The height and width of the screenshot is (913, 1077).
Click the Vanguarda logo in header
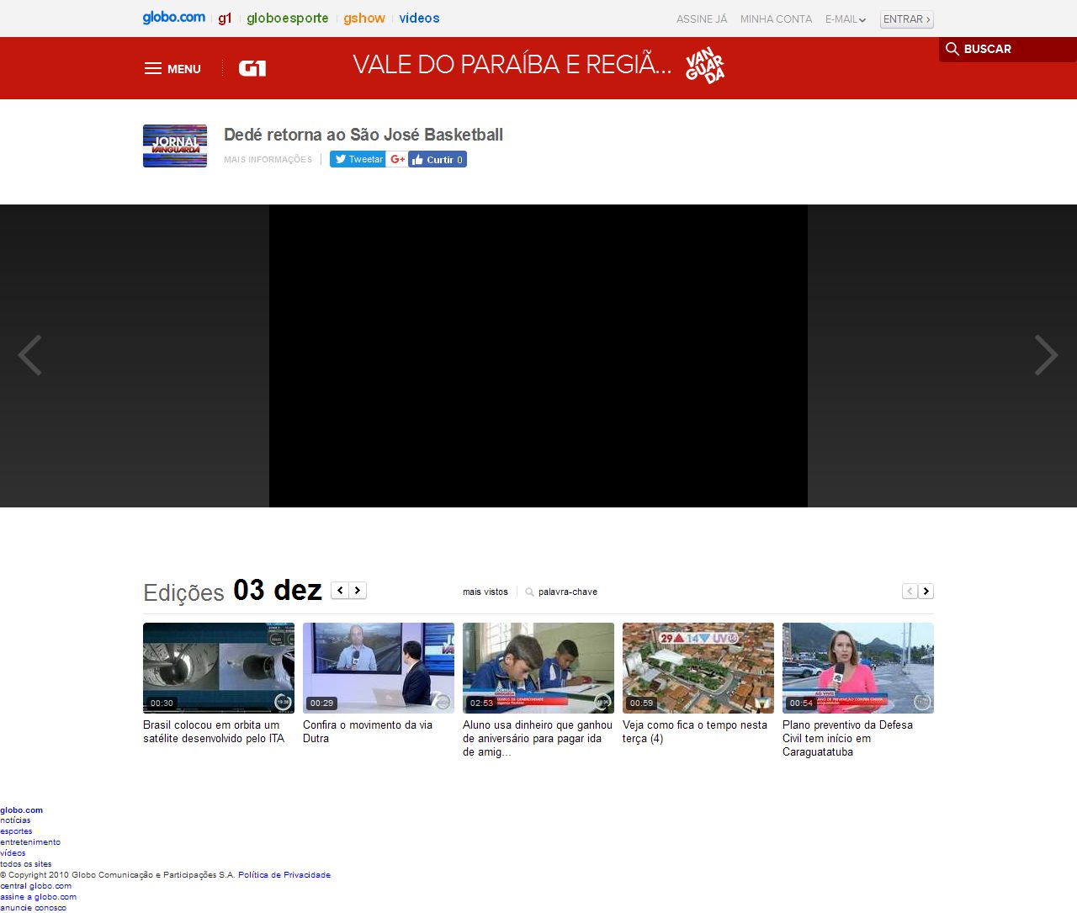click(x=704, y=66)
